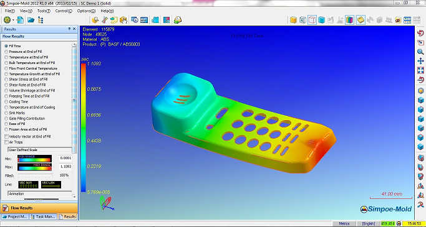Switch to the Task Manager tab

43,216
